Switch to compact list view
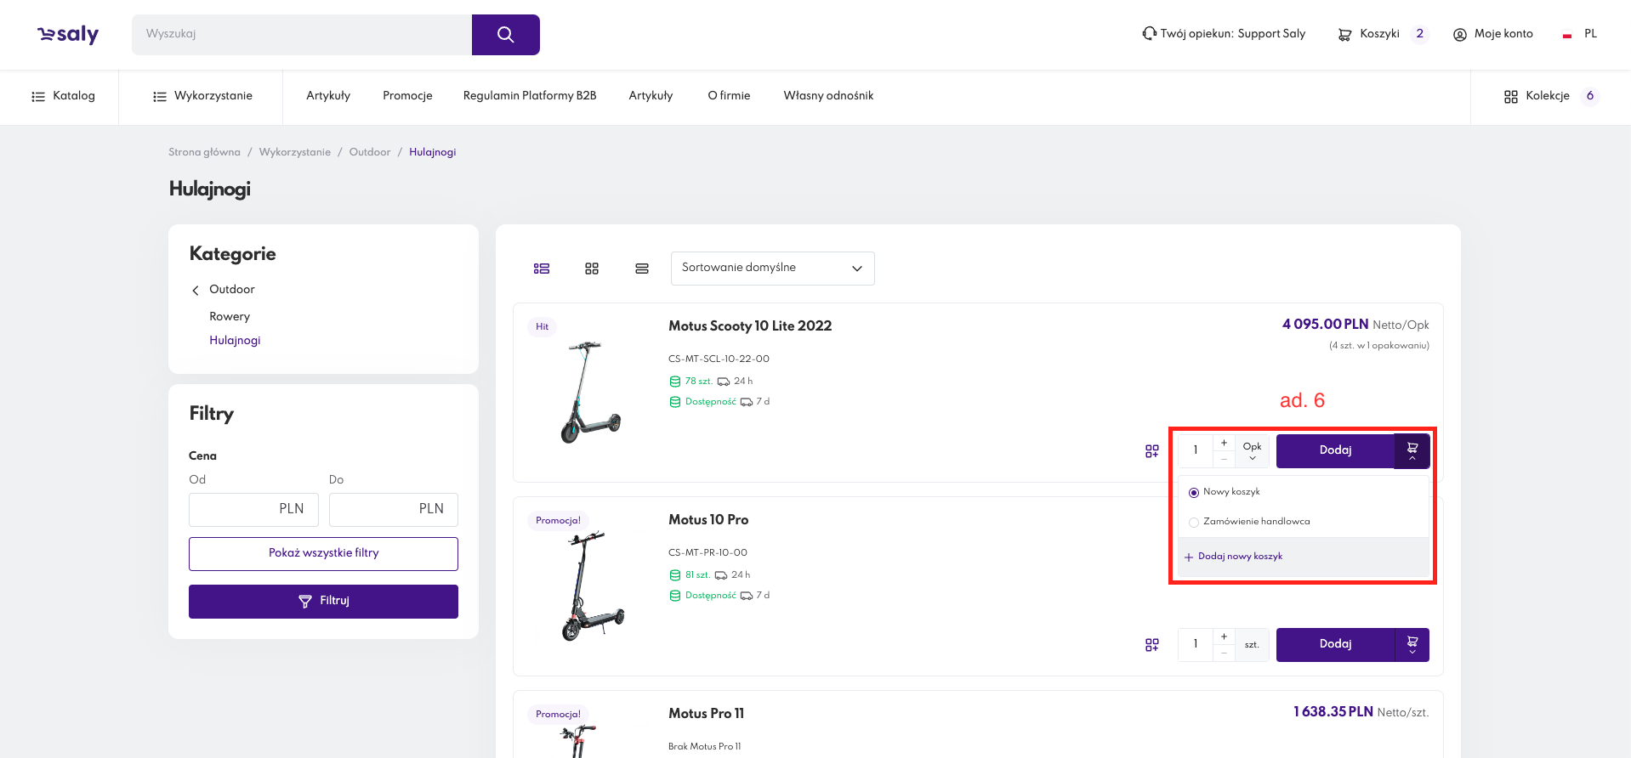The image size is (1631, 758). click(x=642, y=269)
